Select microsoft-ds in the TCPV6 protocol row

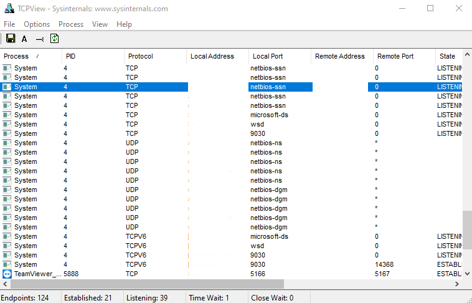(269, 236)
